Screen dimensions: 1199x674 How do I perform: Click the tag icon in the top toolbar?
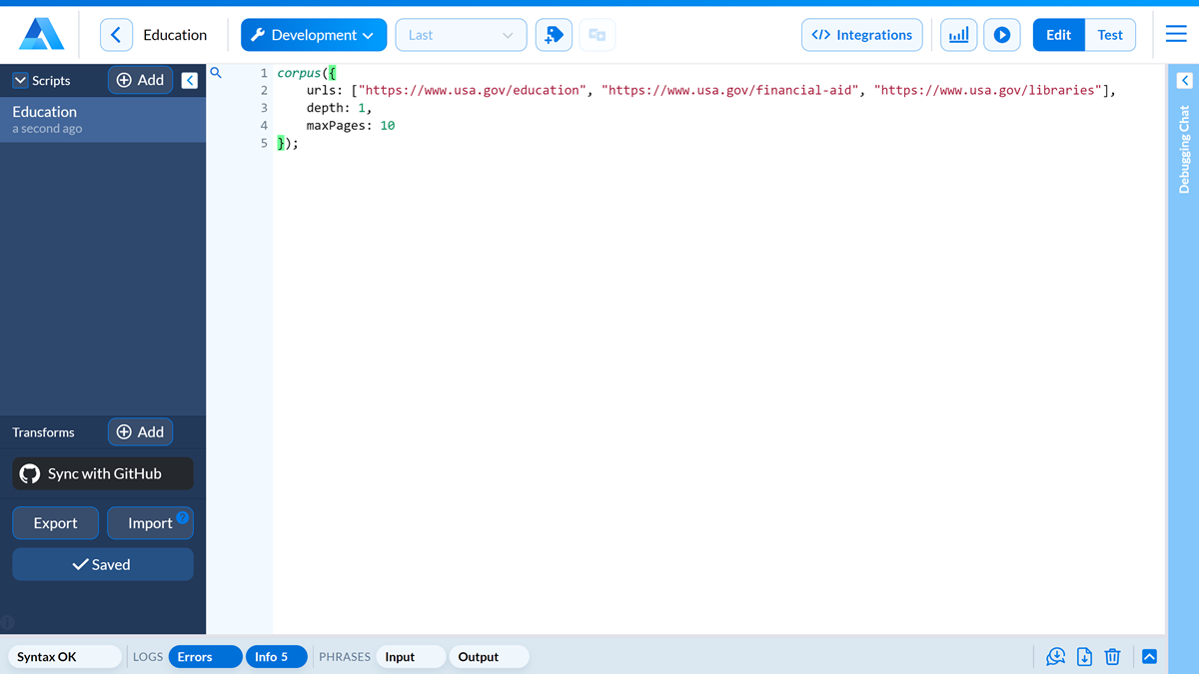[x=554, y=33]
